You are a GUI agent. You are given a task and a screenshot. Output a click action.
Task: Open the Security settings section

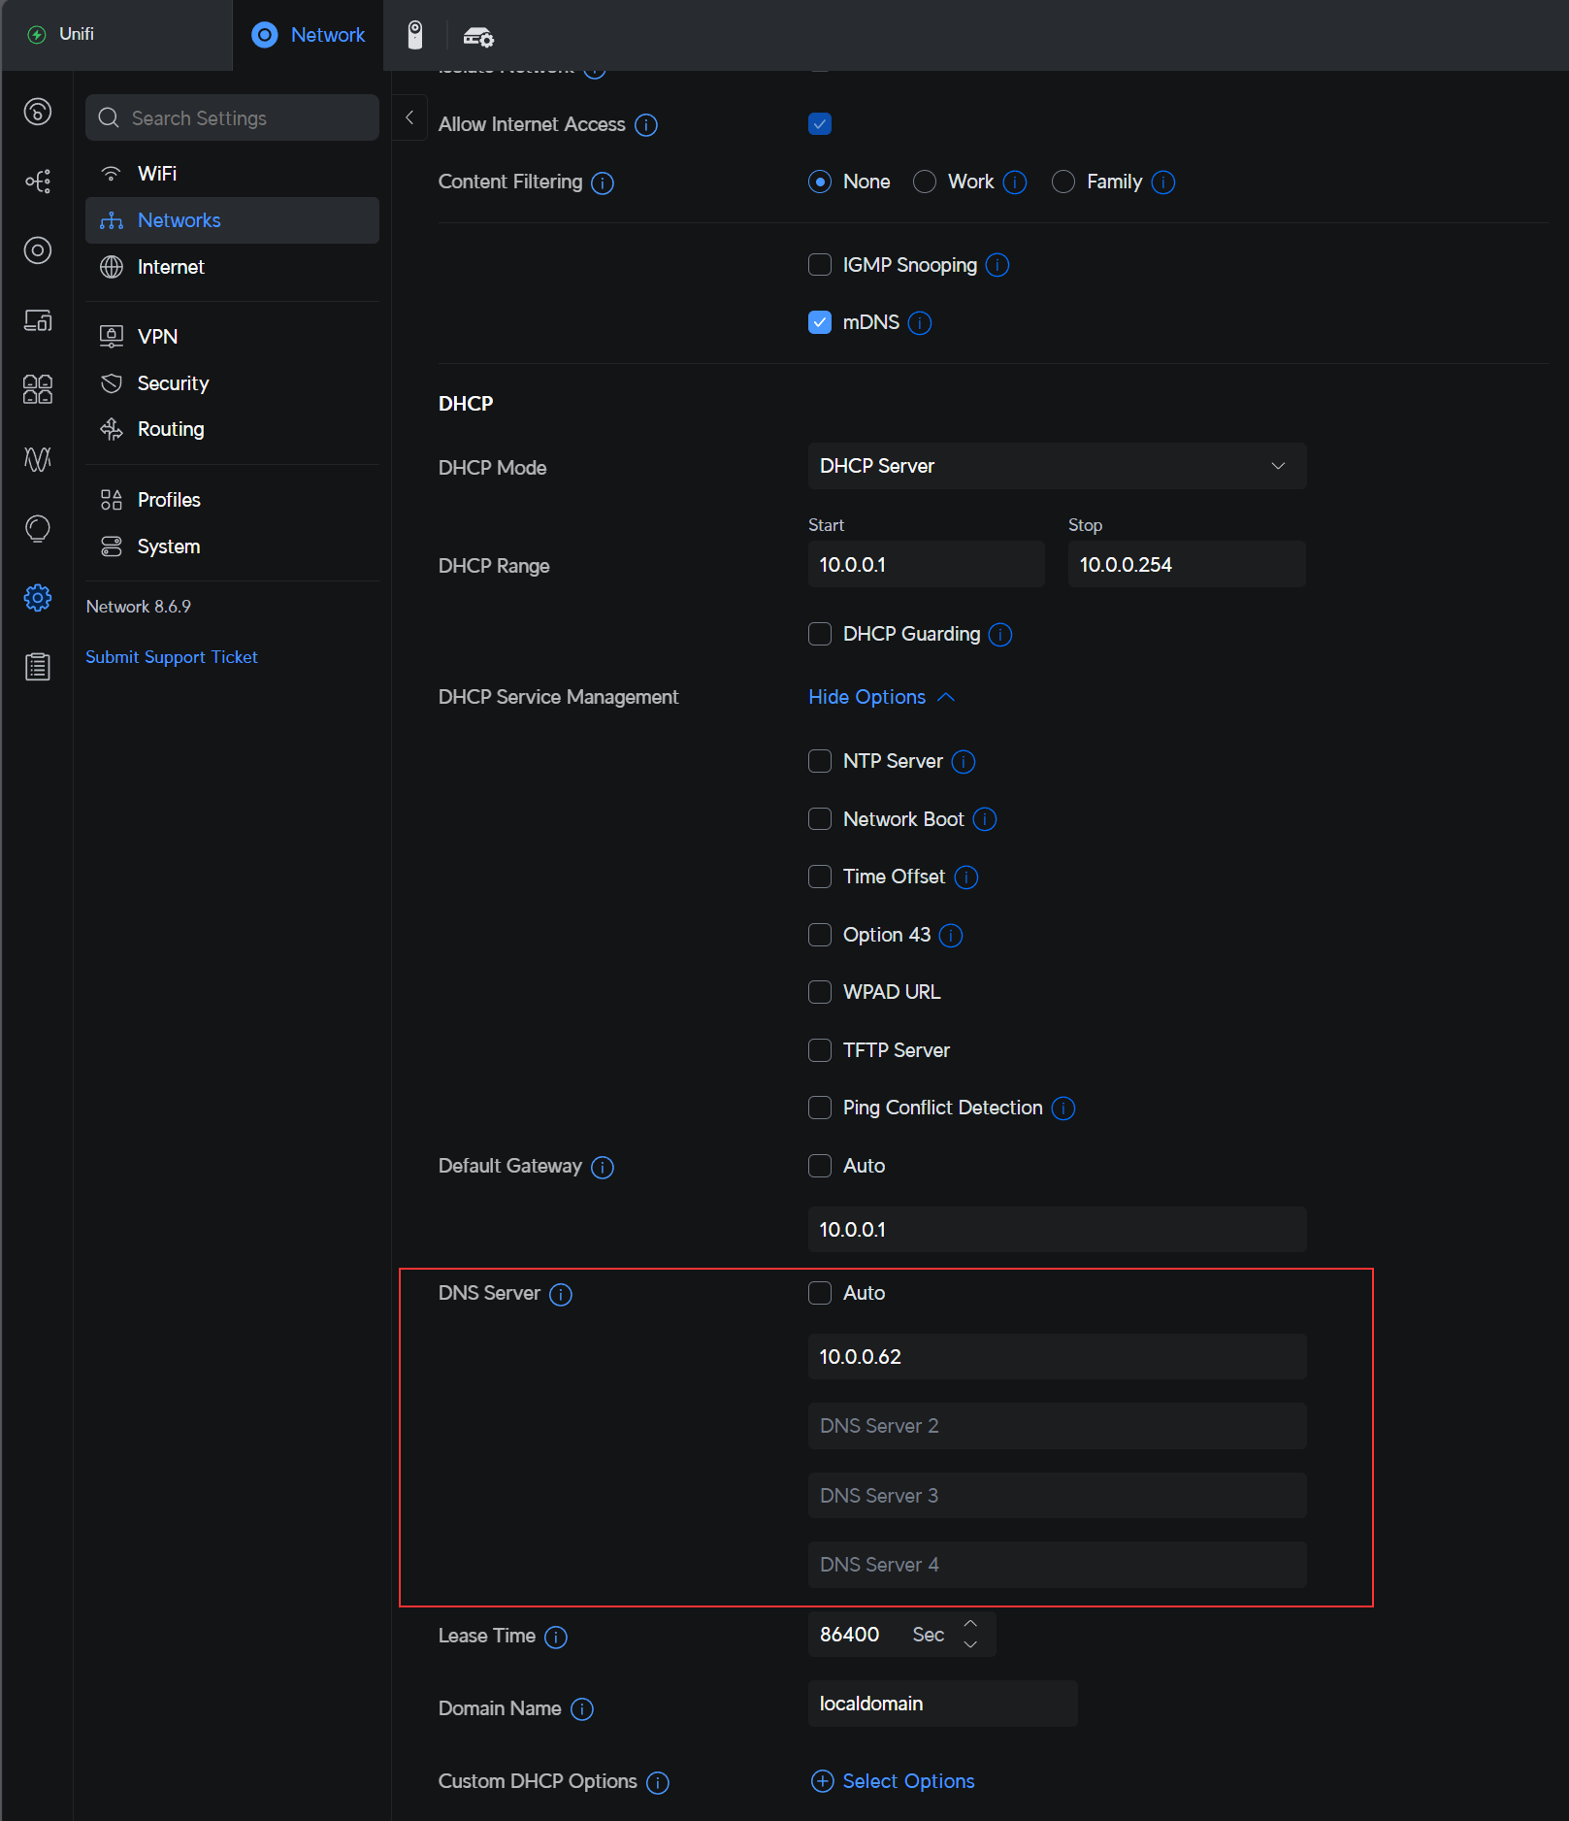[x=173, y=383]
